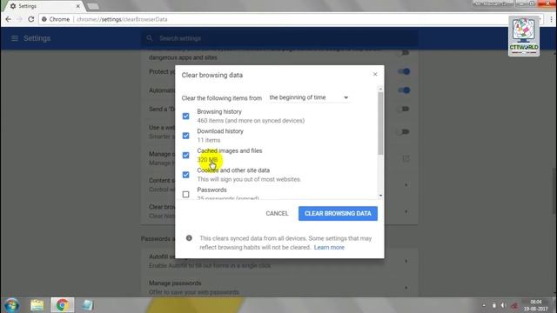Viewport: 557px width, 313px height.
Task: Expand Autofill settings arrow
Action: pyautogui.click(x=406, y=261)
